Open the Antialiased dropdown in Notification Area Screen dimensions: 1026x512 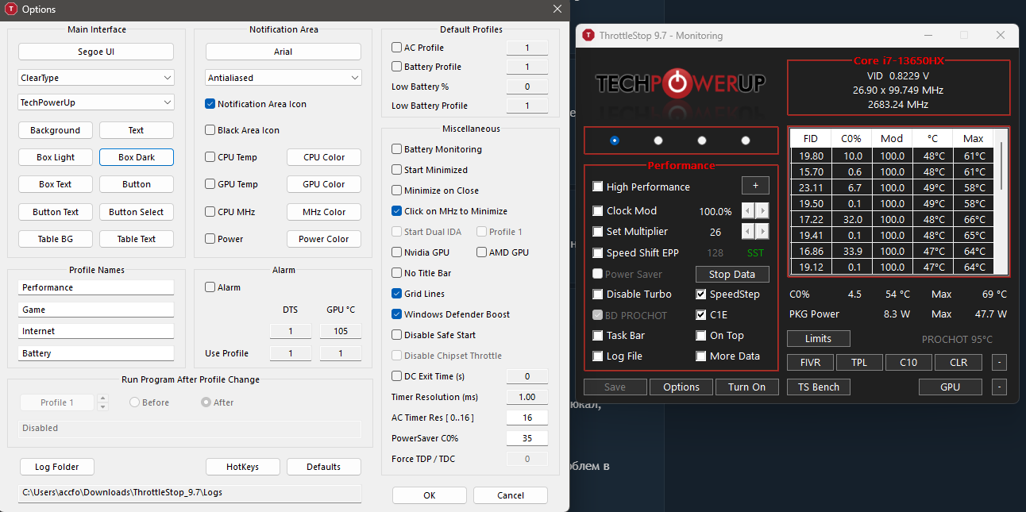pyautogui.click(x=283, y=78)
